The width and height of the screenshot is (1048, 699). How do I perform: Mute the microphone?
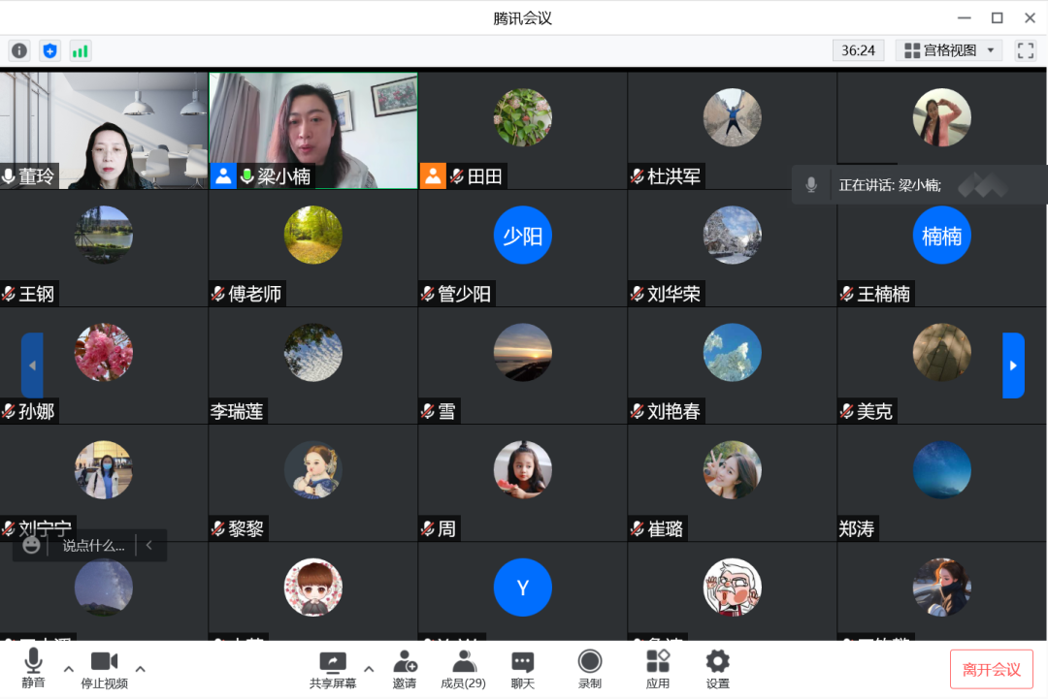33,669
